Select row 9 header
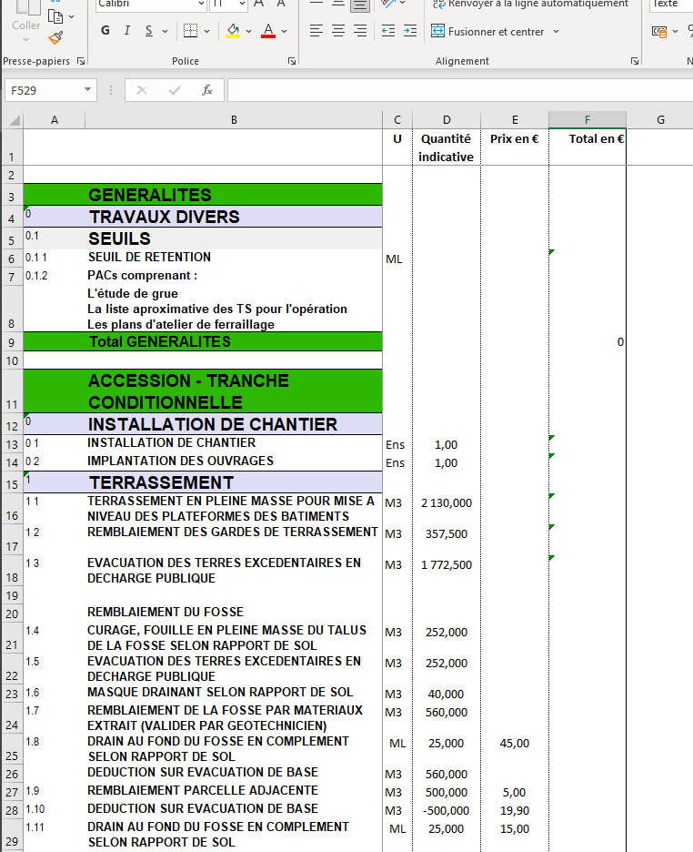Viewport: 693px width, 852px height. [x=12, y=342]
